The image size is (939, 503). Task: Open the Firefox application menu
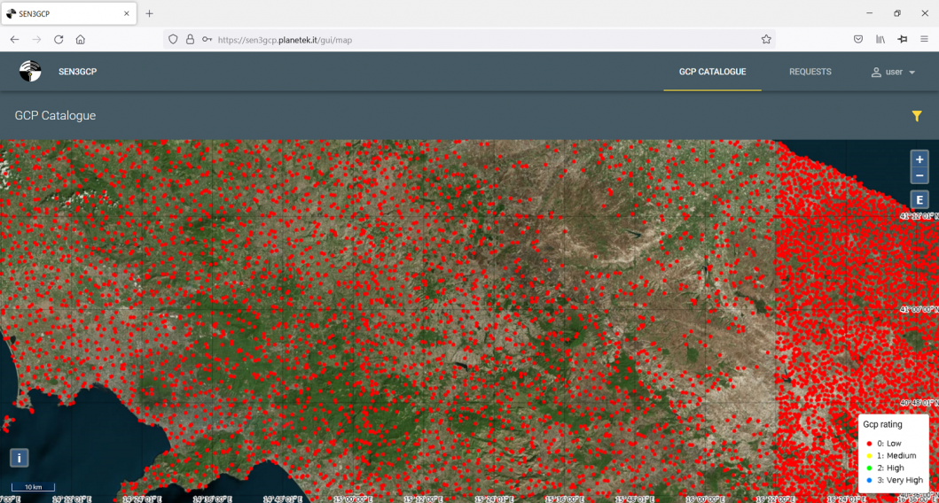pos(924,40)
